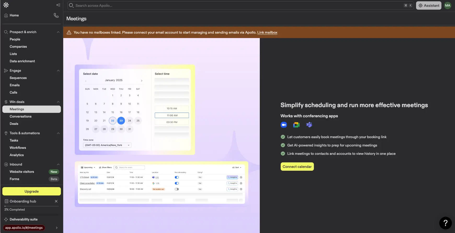Click the onboarding 2% progress bar
This screenshot has width=455, height=233.
coord(32,206)
